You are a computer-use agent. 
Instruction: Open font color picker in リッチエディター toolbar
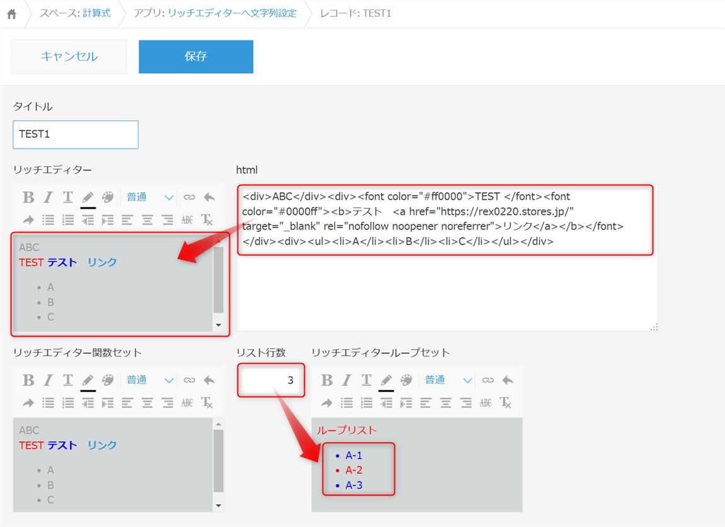coord(88,199)
